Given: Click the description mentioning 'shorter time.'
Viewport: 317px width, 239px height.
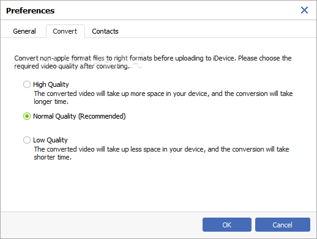Looking at the screenshot, I should 162,153.
